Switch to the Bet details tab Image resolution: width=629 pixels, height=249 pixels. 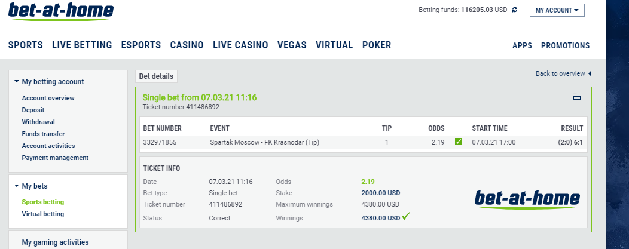click(156, 76)
